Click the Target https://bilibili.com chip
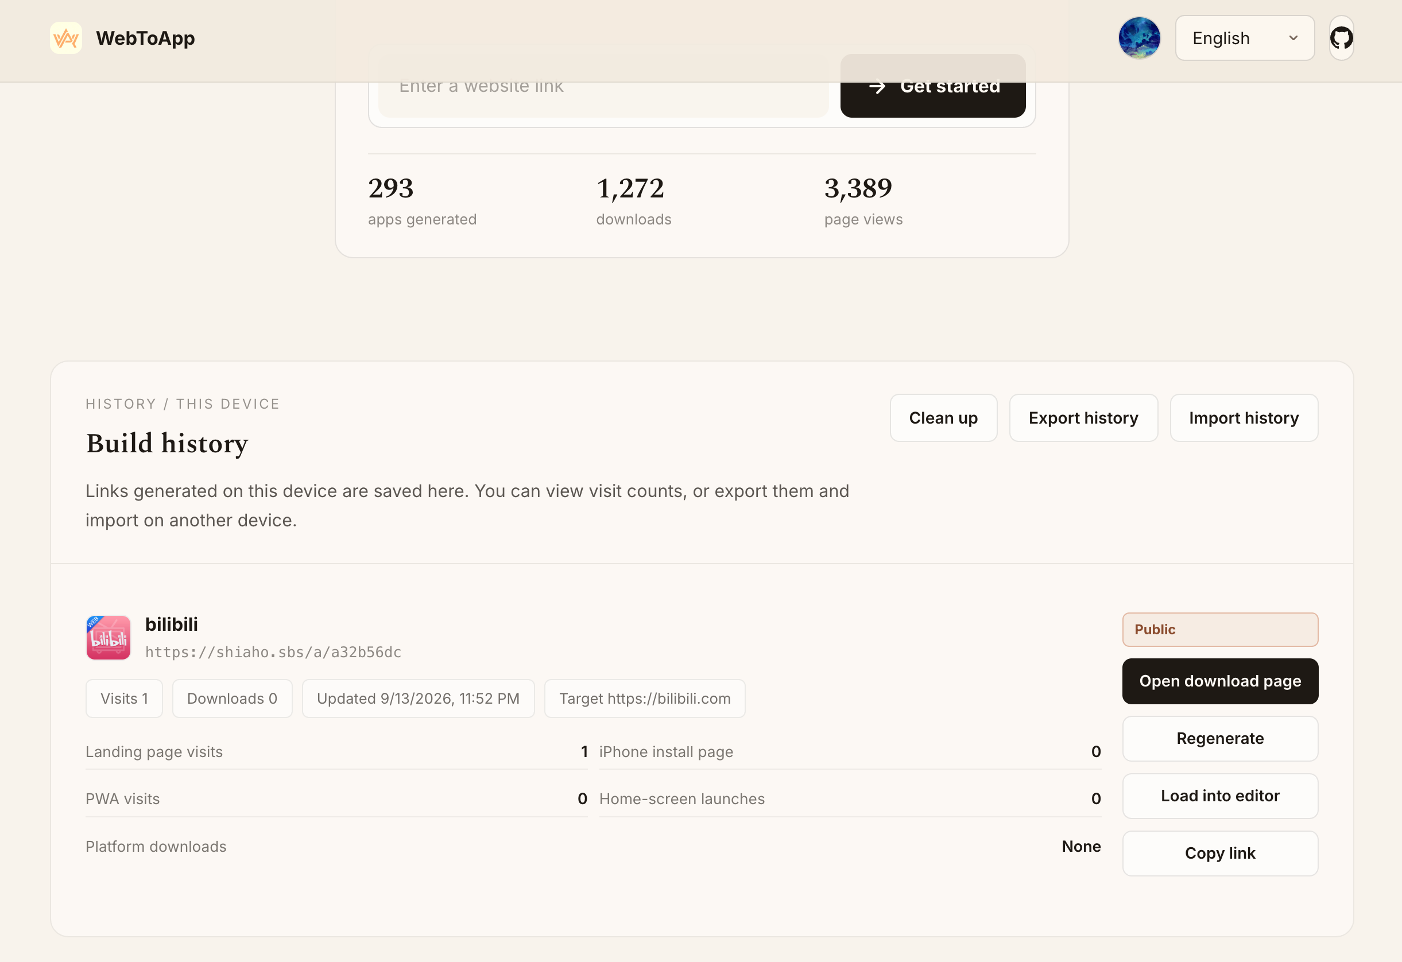The height and width of the screenshot is (962, 1402). [x=644, y=699]
